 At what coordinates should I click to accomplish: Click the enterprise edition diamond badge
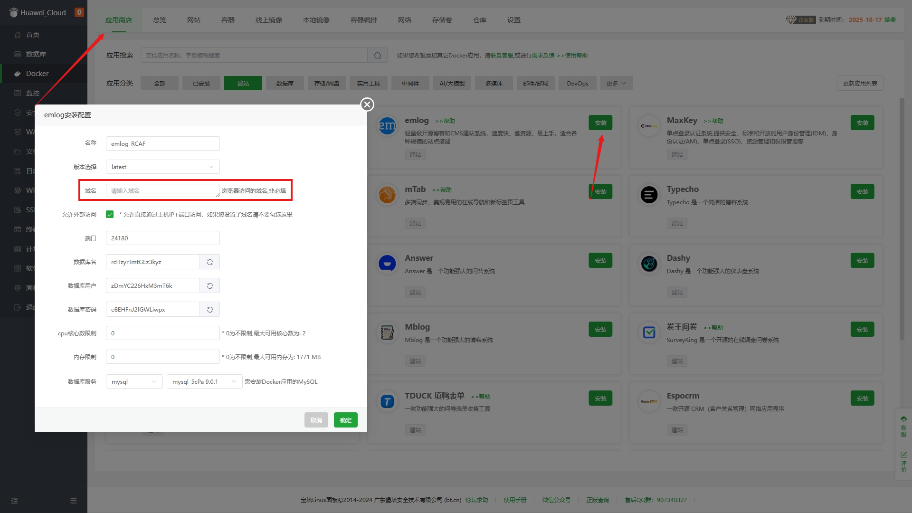pos(800,20)
